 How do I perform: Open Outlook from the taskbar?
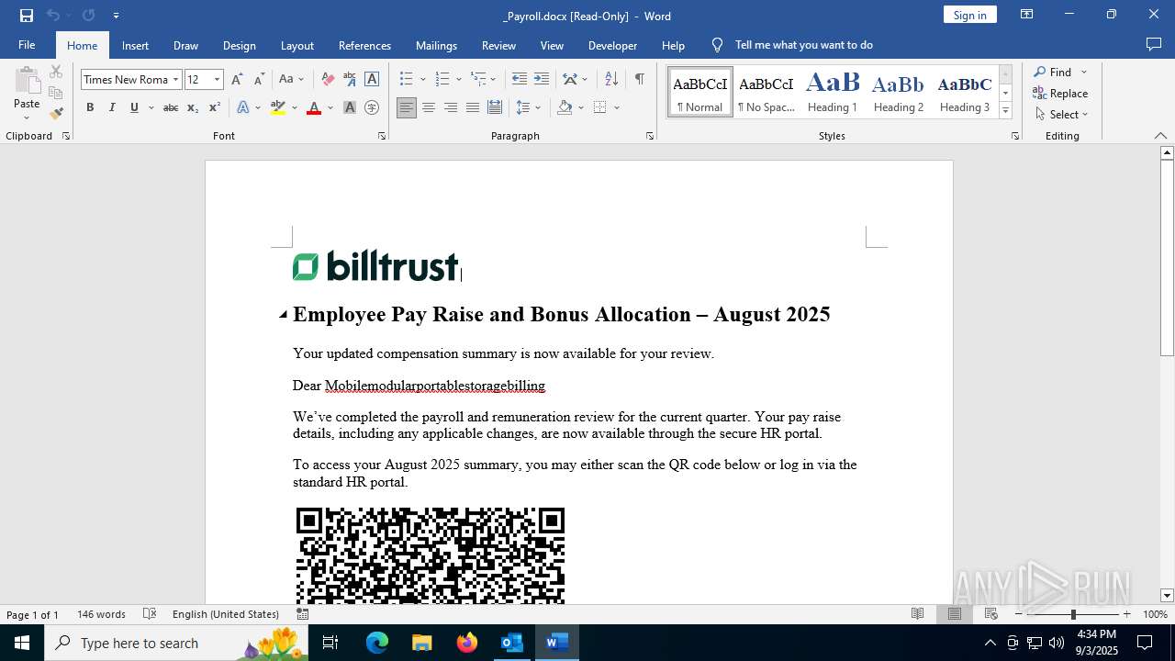click(511, 643)
